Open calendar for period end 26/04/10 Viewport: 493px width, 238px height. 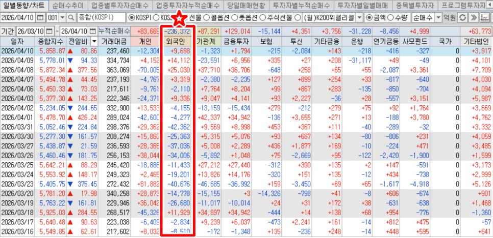(92, 32)
